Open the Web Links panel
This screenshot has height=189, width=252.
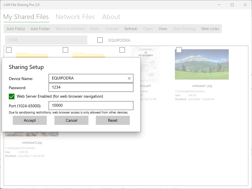click(x=210, y=29)
